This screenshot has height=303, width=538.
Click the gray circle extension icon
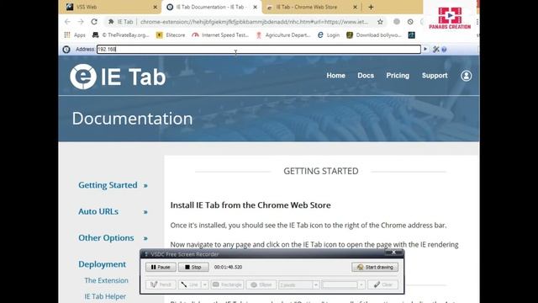click(x=397, y=21)
